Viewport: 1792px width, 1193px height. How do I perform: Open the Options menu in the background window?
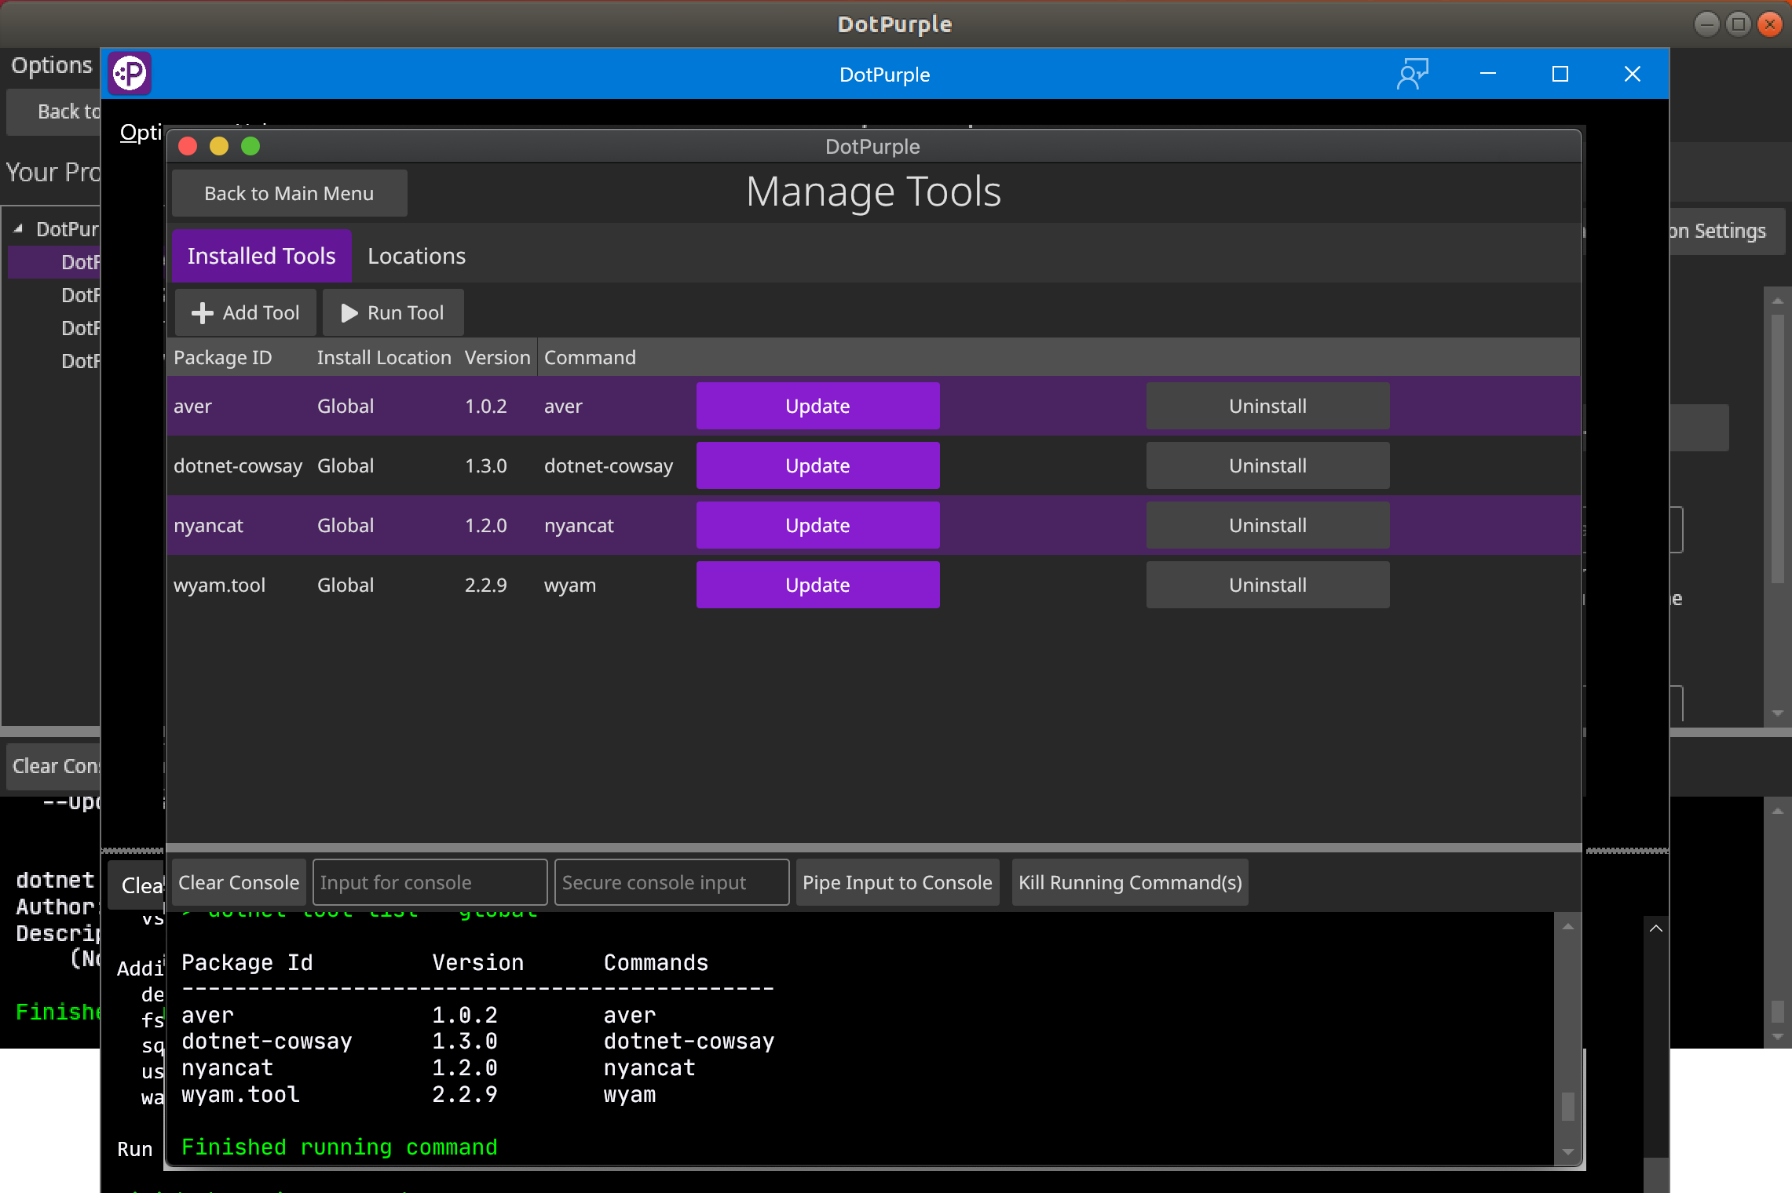click(x=52, y=65)
